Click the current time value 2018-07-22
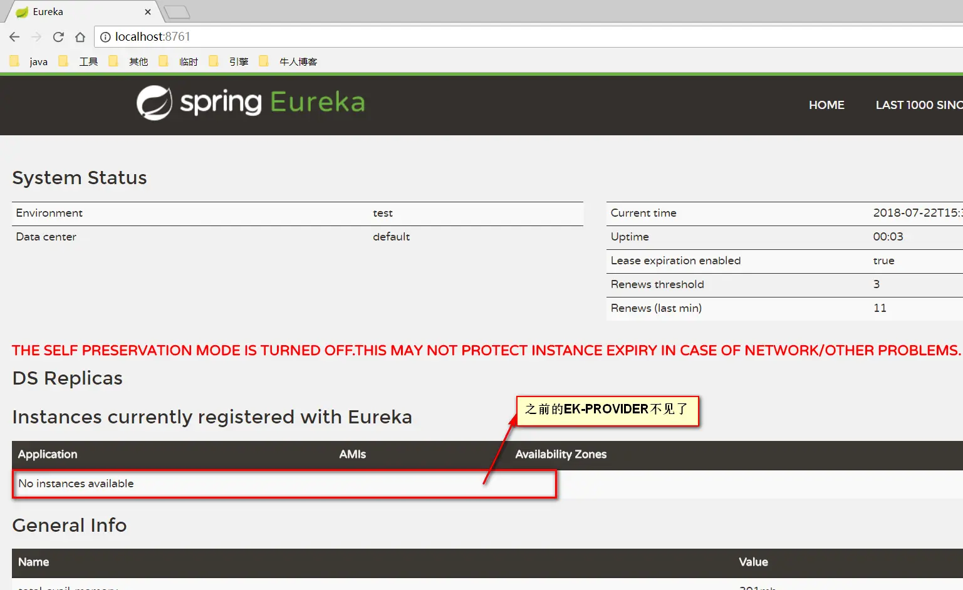This screenshot has width=963, height=590. pos(918,213)
